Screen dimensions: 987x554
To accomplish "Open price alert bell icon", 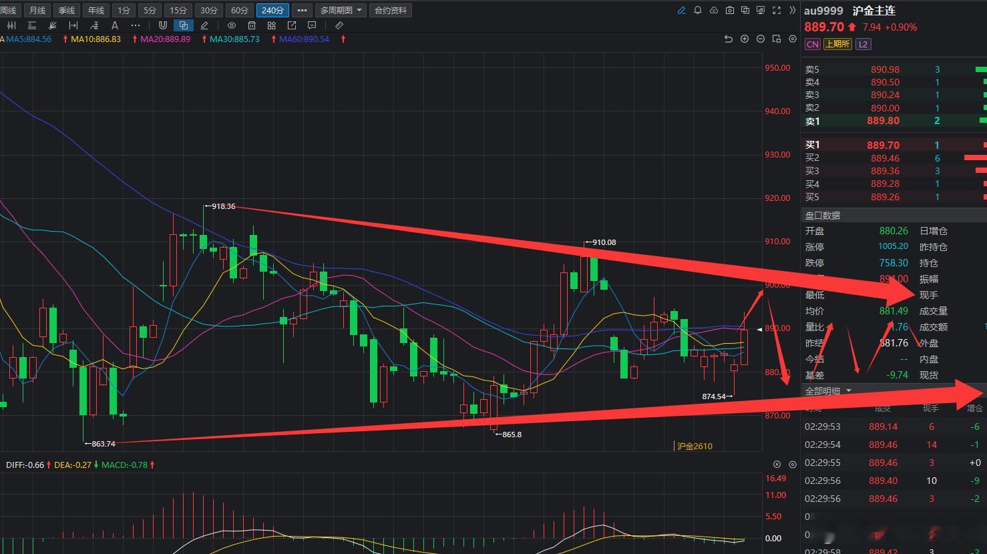I will [698, 11].
